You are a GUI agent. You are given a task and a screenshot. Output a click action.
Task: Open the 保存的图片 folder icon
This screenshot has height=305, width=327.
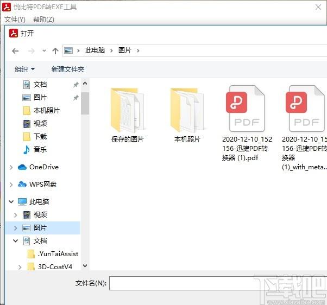pos(127,110)
